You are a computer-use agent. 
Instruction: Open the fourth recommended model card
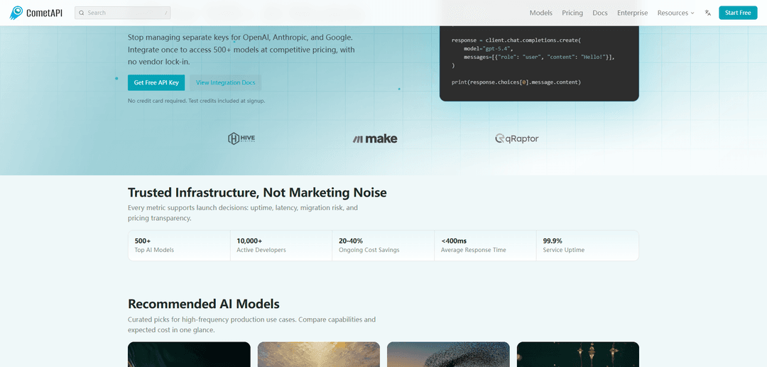click(x=577, y=354)
